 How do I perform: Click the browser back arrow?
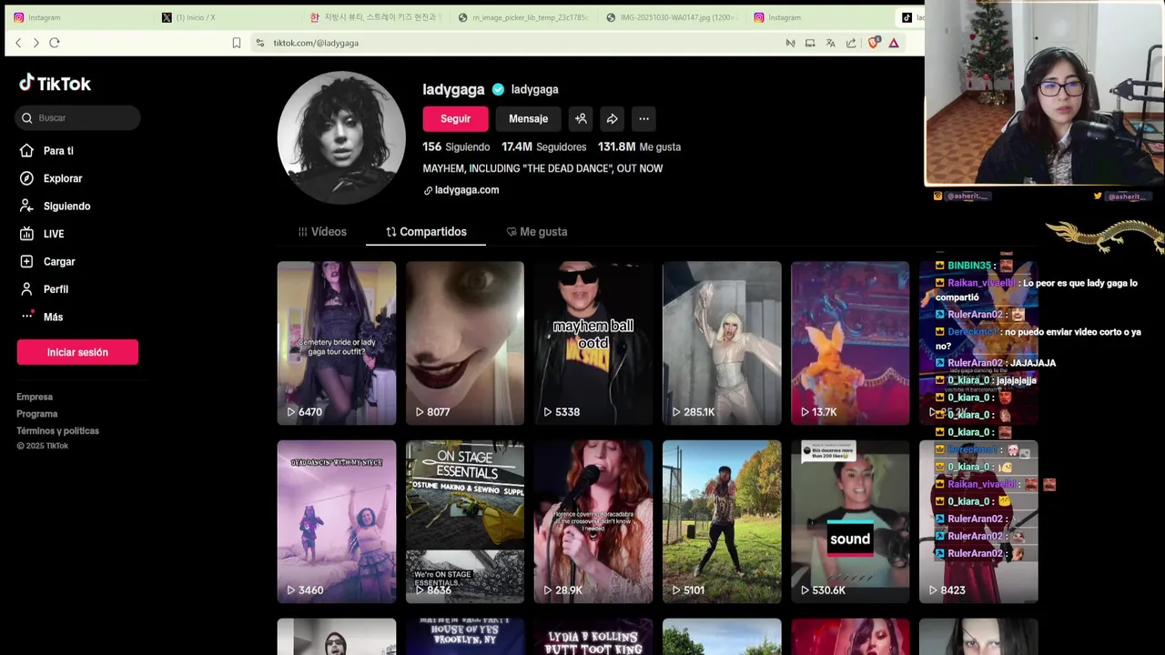18,43
